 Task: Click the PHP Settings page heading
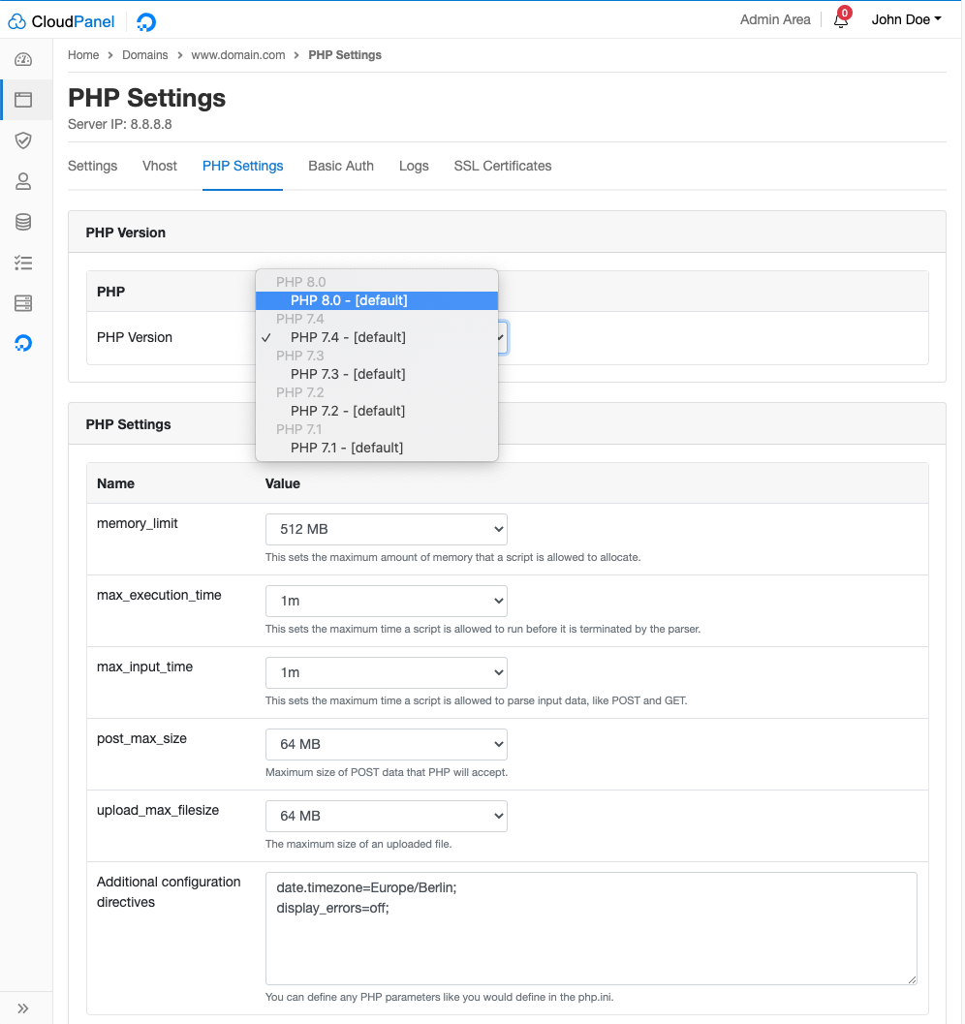point(147,98)
